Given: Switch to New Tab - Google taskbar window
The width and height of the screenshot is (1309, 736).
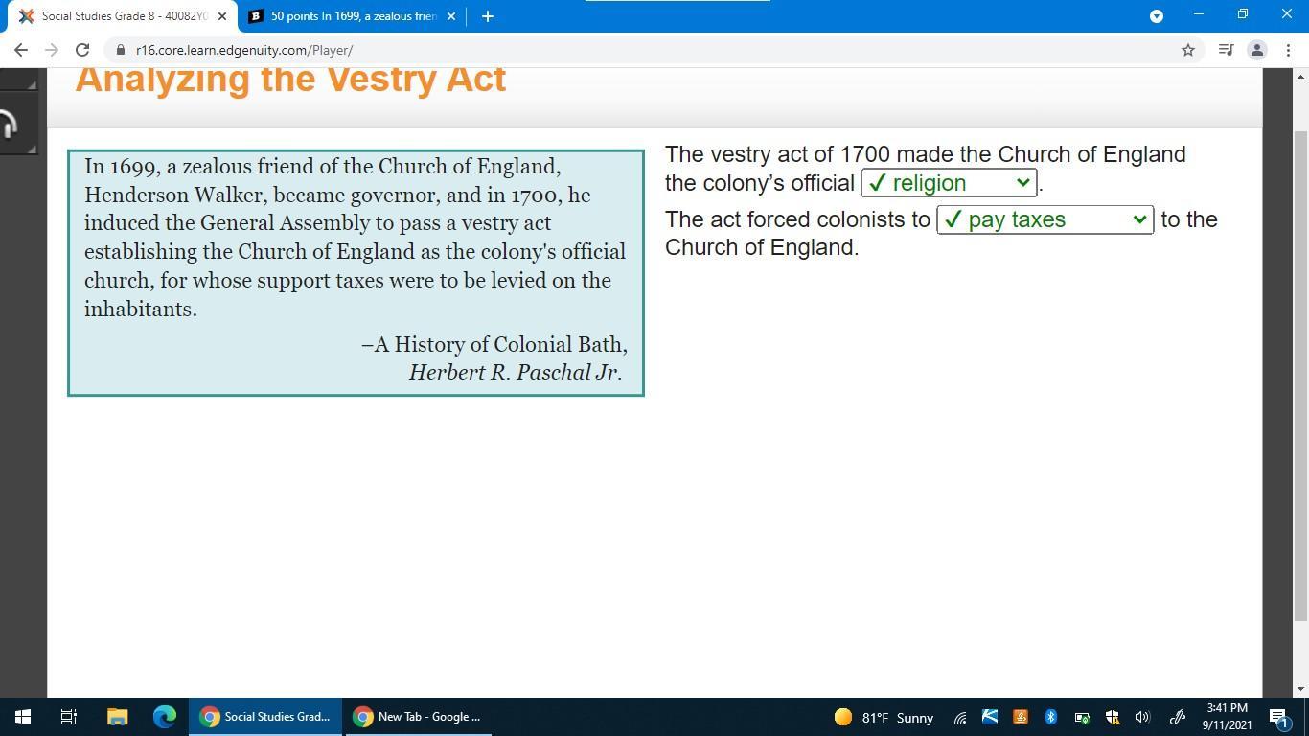Looking at the screenshot, I should (x=418, y=717).
